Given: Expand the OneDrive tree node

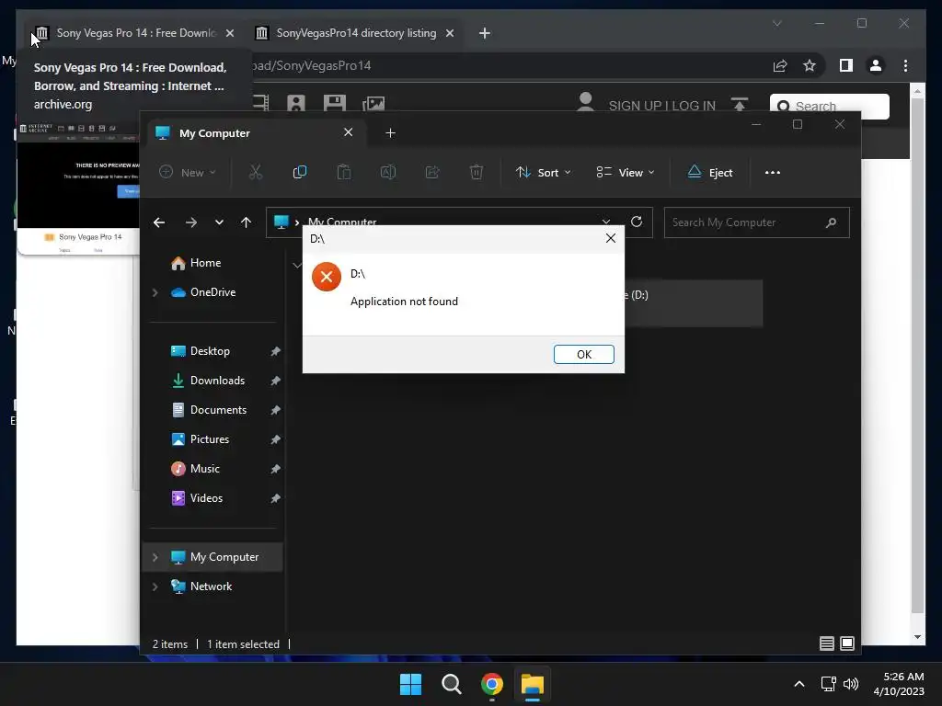Looking at the screenshot, I should 155,292.
